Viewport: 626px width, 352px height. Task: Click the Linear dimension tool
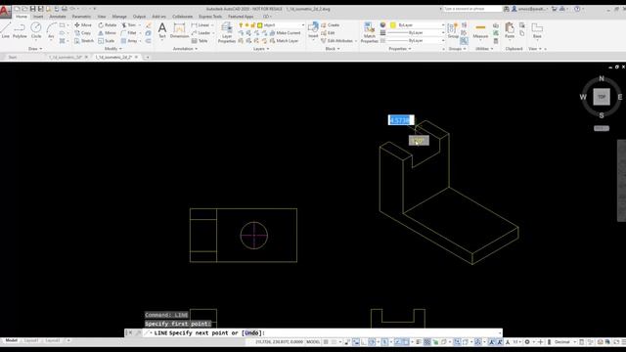(201, 24)
